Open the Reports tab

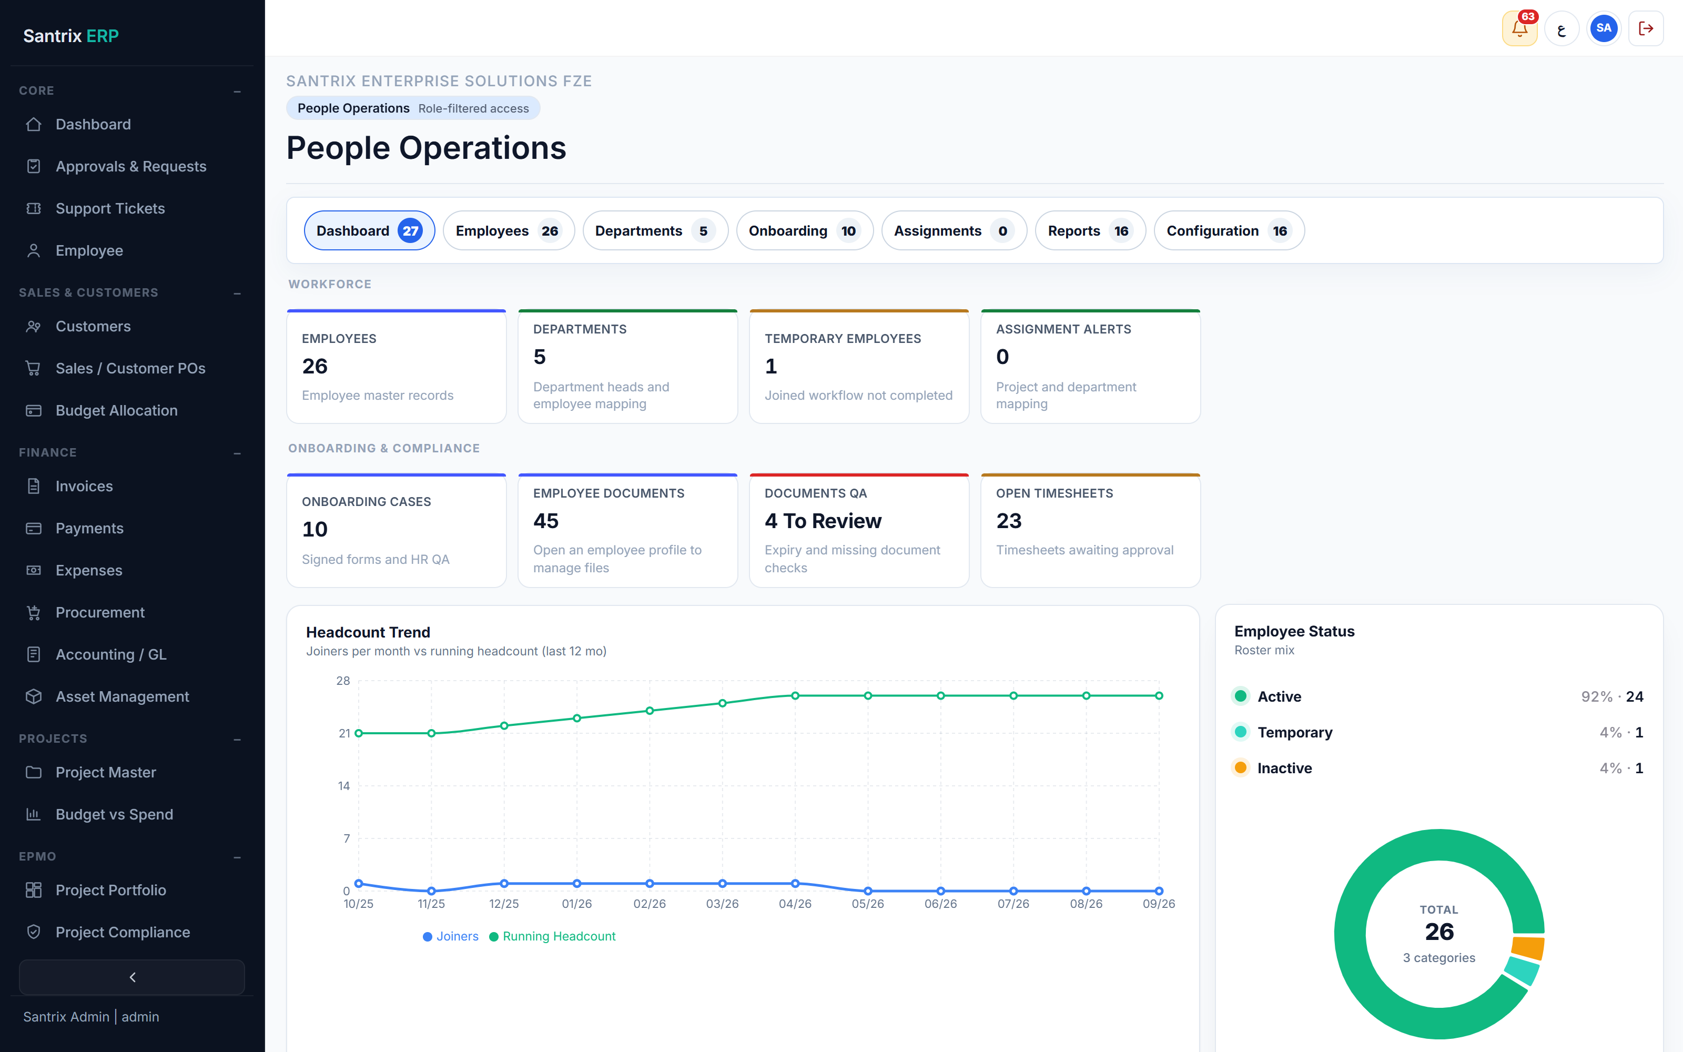point(1090,230)
